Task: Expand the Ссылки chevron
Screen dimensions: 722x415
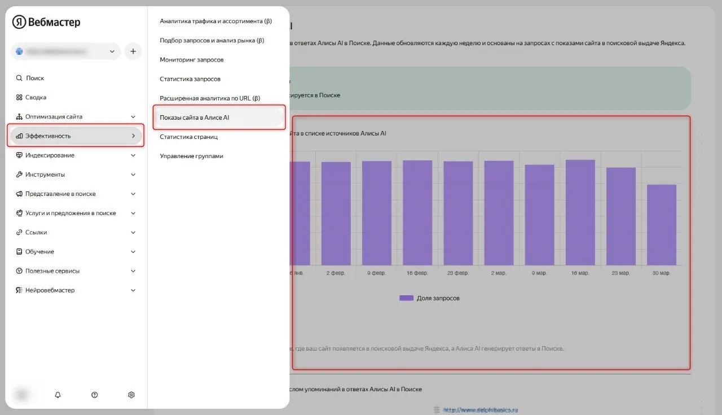Action: 133,232
